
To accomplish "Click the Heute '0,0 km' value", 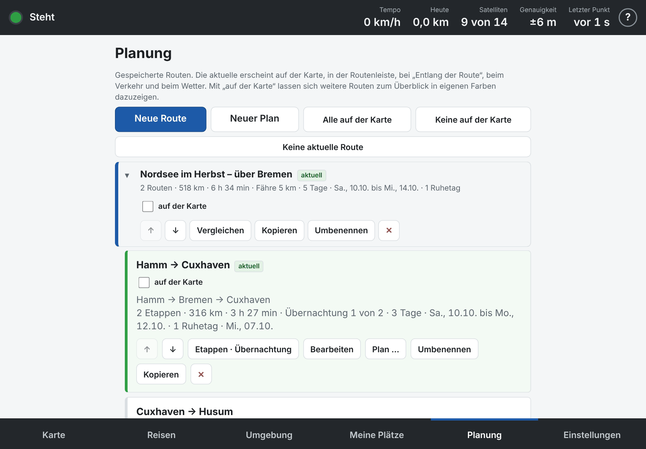I will click(x=431, y=22).
